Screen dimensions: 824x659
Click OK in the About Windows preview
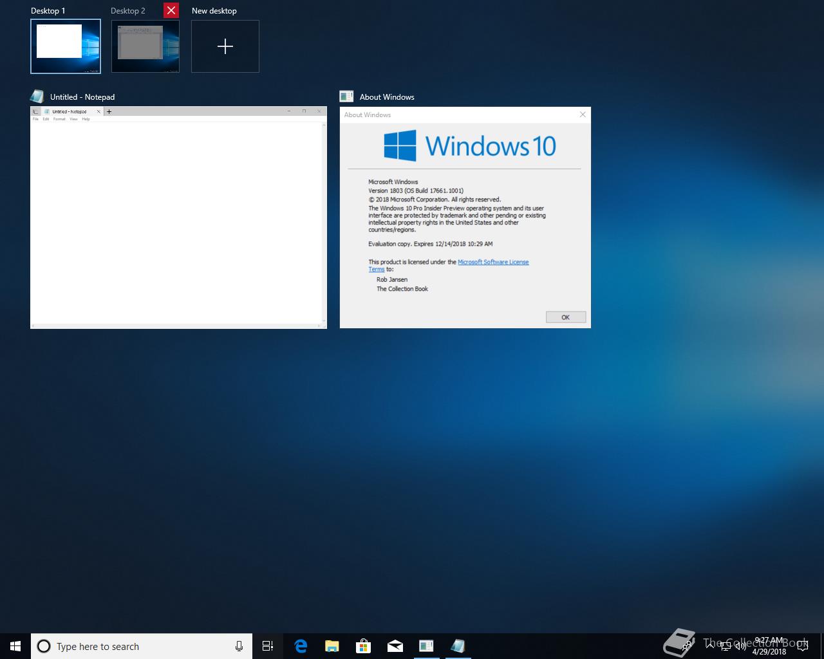pyautogui.click(x=565, y=317)
